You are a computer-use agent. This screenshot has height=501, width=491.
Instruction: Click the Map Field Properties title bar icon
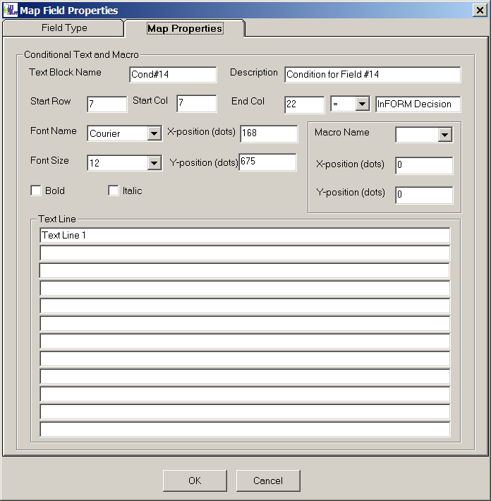[10, 10]
